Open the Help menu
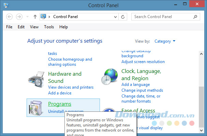The height and width of the screenshot is (136, 207). click(63, 27)
